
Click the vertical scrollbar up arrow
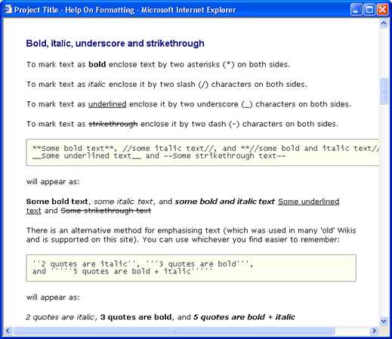pos(384,23)
